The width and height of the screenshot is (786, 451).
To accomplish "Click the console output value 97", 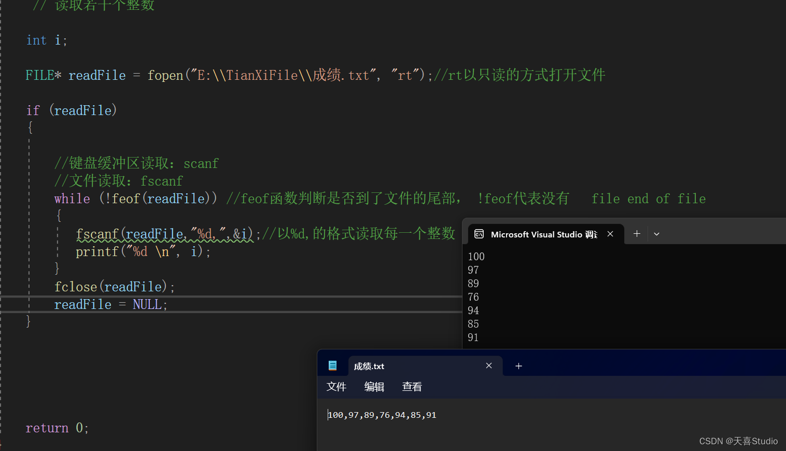I will [473, 270].
